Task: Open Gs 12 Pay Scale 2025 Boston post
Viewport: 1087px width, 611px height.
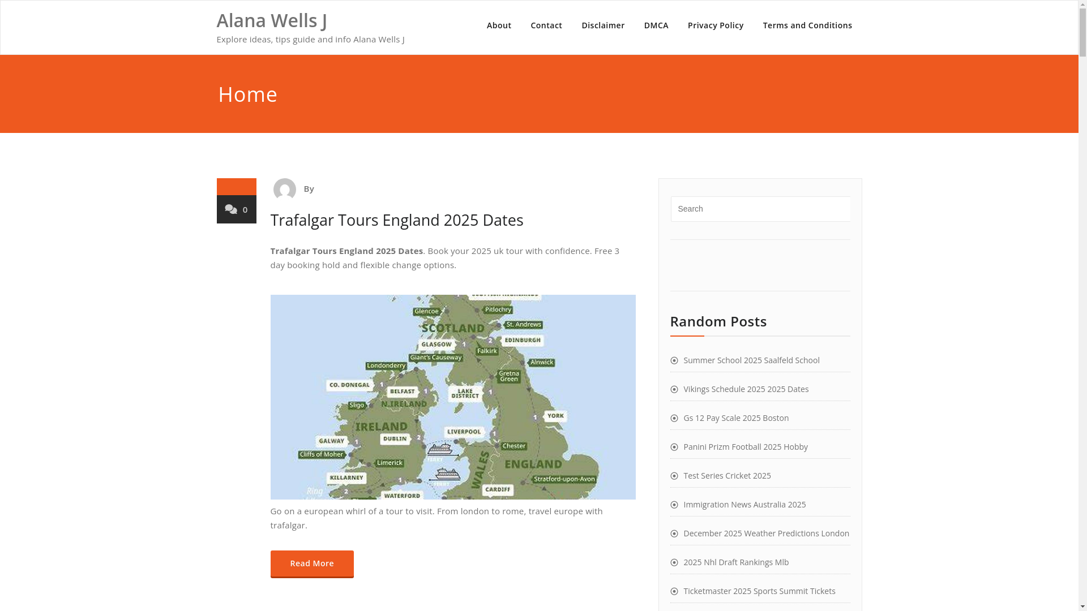Action: click(736, 418)
